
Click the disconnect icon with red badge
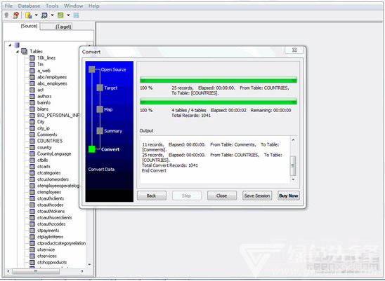(16, 15)
